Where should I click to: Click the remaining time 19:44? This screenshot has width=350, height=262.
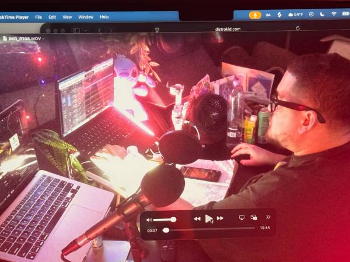click(265, 228)
